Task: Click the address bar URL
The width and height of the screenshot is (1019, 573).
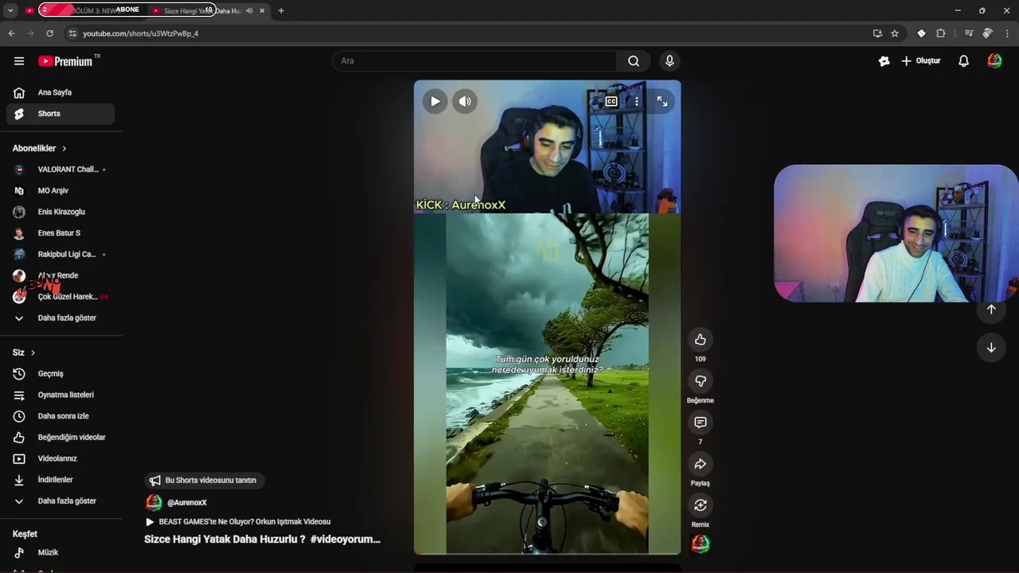Action: point(141,33)
